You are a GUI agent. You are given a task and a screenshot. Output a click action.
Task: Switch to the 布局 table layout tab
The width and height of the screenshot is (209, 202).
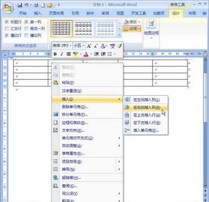pos(192,13)
